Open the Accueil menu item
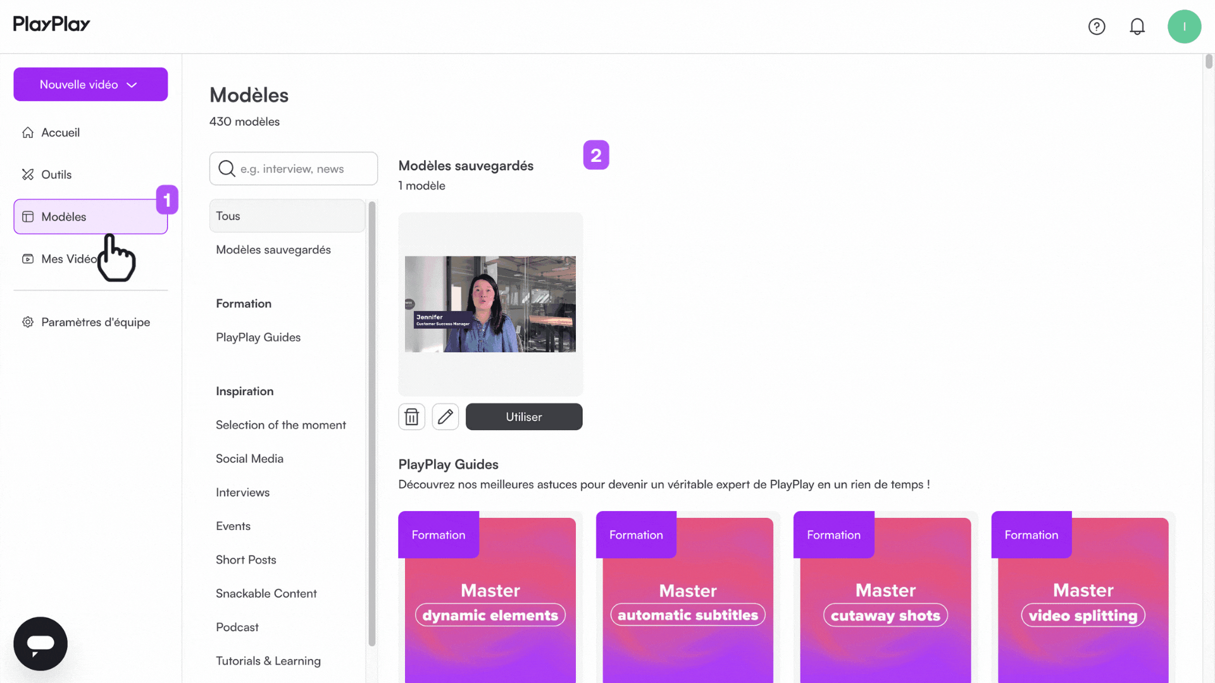1215x683 pixels. [x=60, y=133]
